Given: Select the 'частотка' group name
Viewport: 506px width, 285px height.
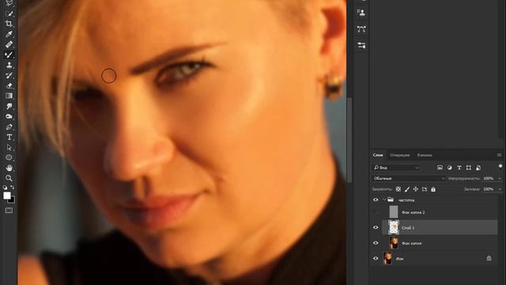Looking at the screenshot, I should 406,200.
